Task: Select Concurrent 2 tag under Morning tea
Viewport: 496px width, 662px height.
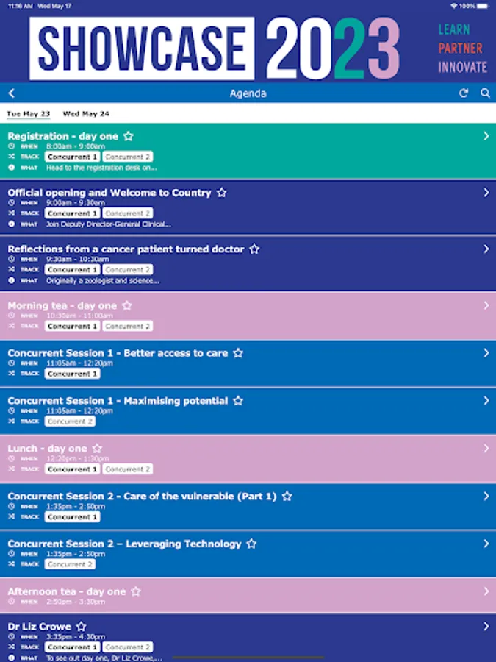Action: [x=127, y=326]
